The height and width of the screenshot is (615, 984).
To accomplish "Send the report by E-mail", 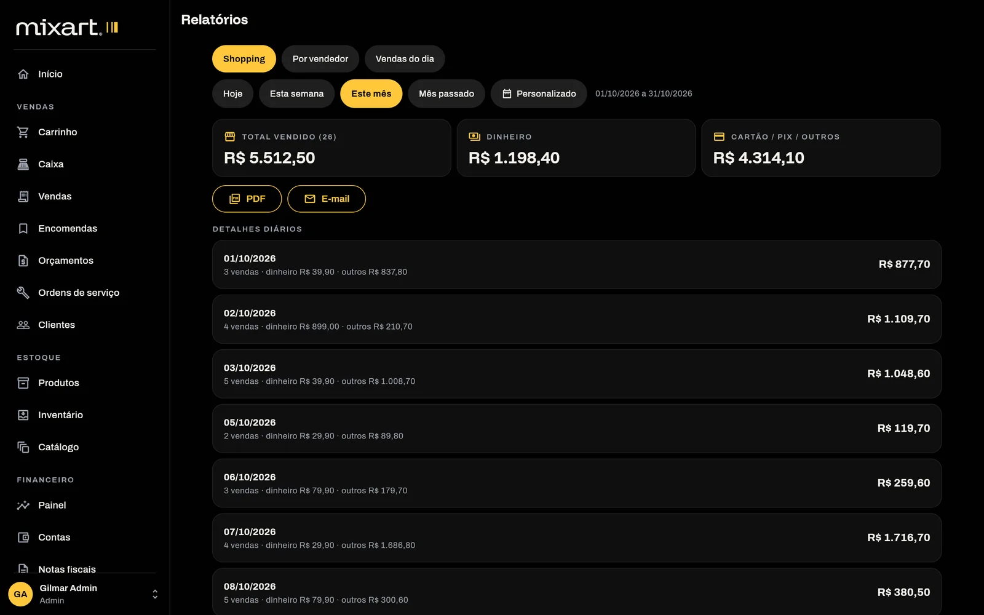I will 327,199.
